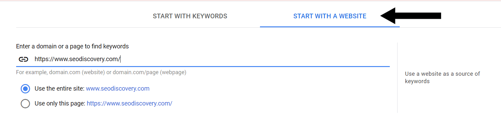Click the black arrow pointing at website tab

(x=411, y=16)
